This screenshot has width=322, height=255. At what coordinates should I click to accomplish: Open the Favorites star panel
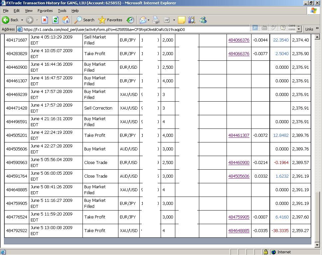(x=110, y=20)
